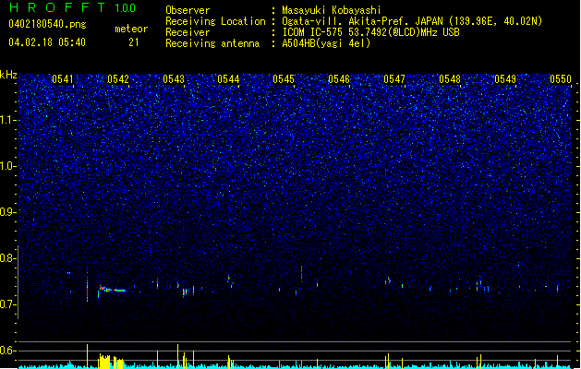Click the 0544 time marker
This screenshot has height=369, width=581.
pyautogui.click(x=228, y=79)
